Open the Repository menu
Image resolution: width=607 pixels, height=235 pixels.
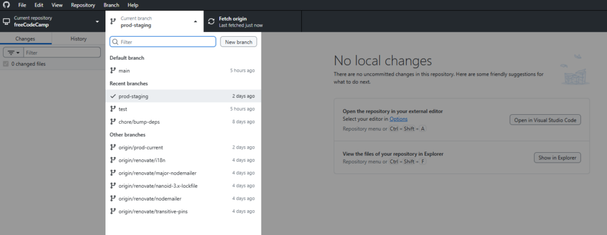pyautogui.click(x=83, y=5)
